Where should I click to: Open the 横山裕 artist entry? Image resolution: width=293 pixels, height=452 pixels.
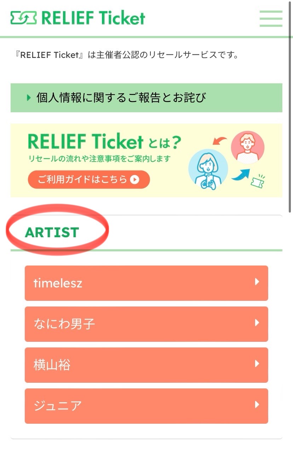(146, 365)
